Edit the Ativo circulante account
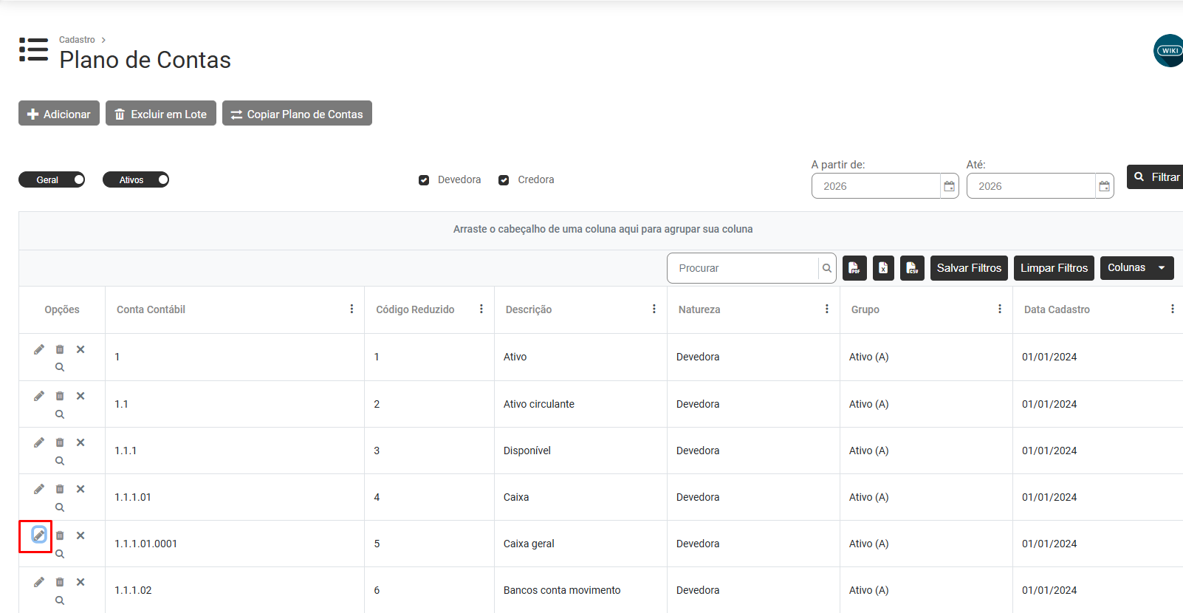Viewport: 1183px width, 613px height. 39,396
